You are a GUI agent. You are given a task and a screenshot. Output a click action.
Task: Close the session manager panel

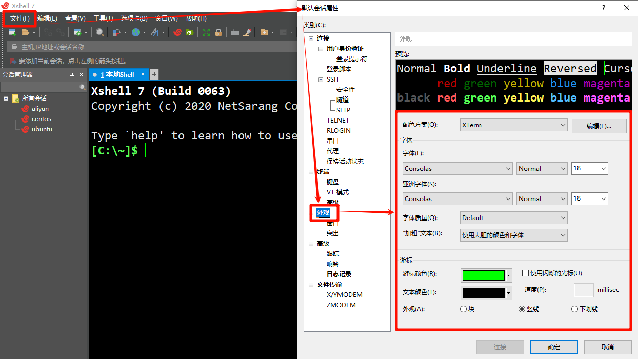(82, 75)
